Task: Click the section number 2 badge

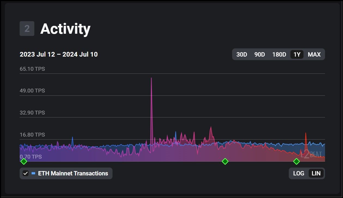Action: (27, 29)
